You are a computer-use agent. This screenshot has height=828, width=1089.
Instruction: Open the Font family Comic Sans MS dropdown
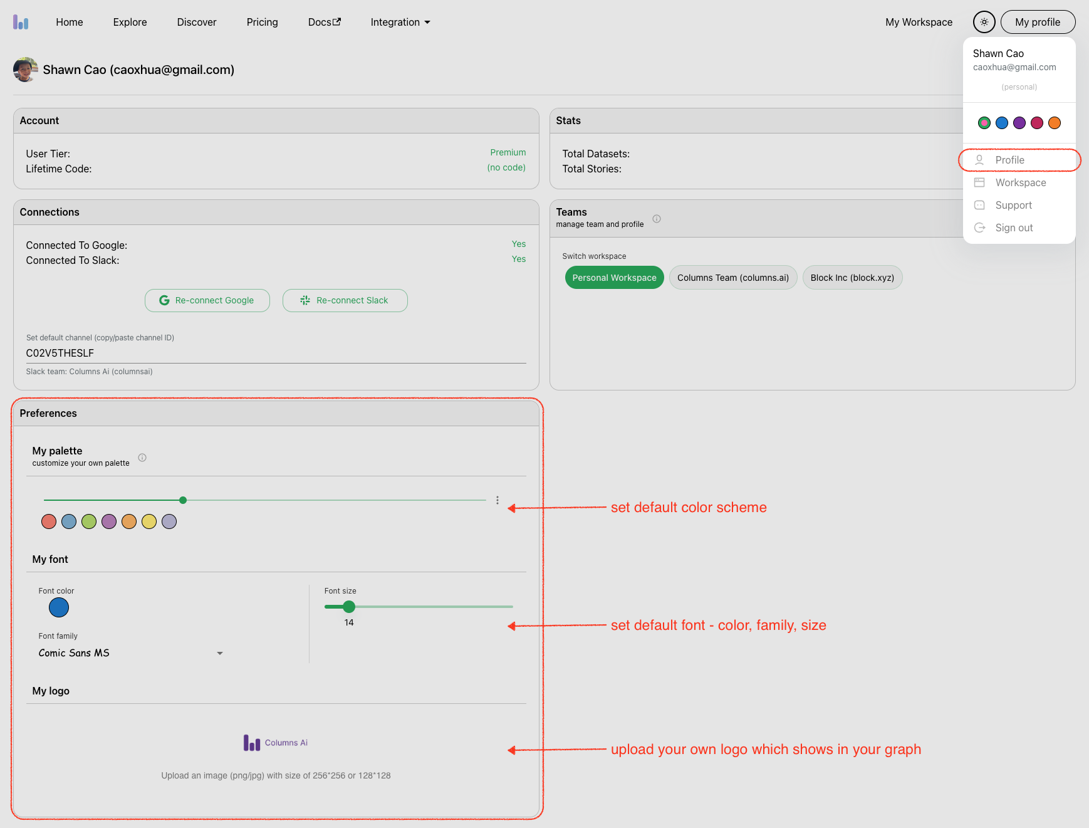tap(131, 653)
